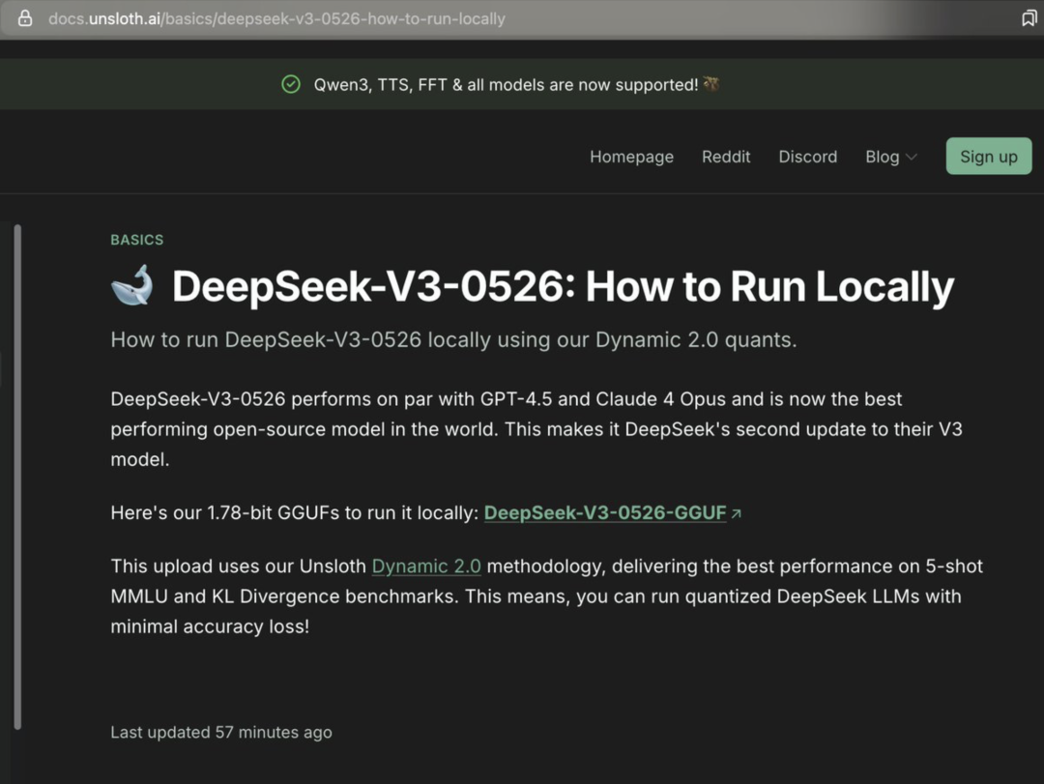Expand the Blog dropdown menu
The width and height of the screenshot is (1044, 784).
click(891, 157)
